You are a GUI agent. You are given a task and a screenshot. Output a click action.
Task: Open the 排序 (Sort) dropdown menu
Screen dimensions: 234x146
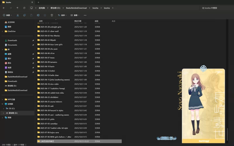62,15
